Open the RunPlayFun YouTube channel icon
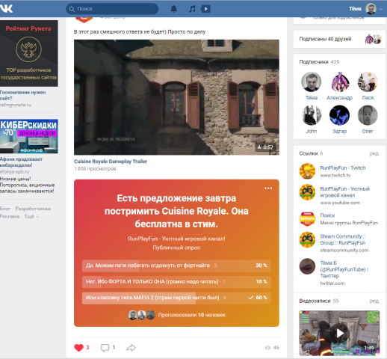 (307, 192)
